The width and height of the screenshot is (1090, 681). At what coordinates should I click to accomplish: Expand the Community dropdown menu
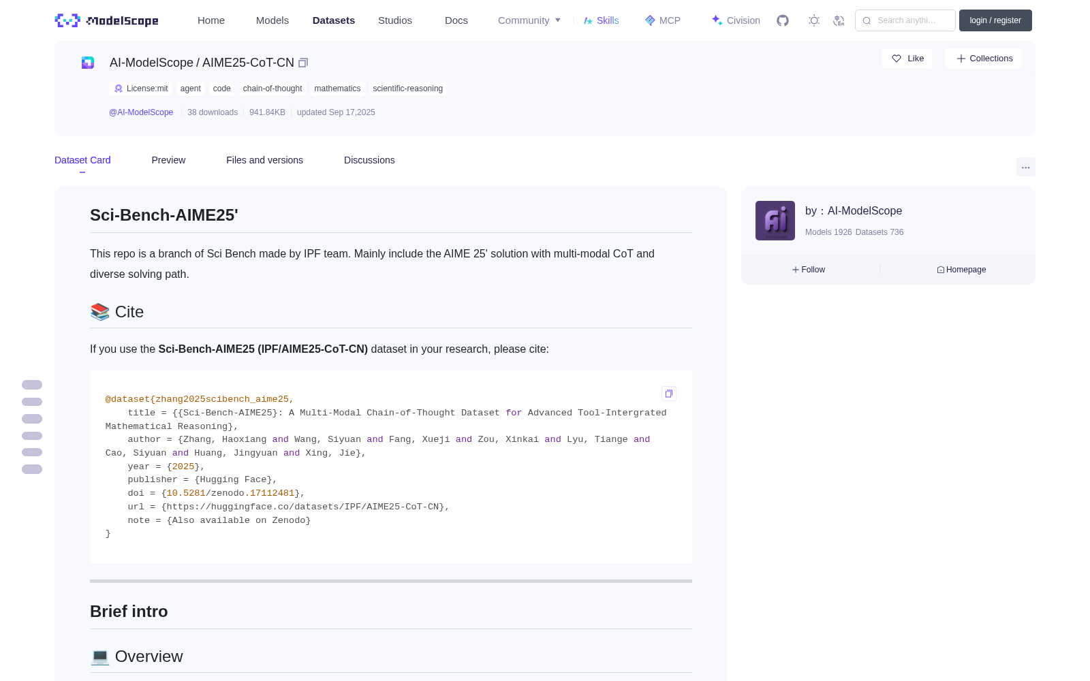pyautogui.click(x=529, y=20)
